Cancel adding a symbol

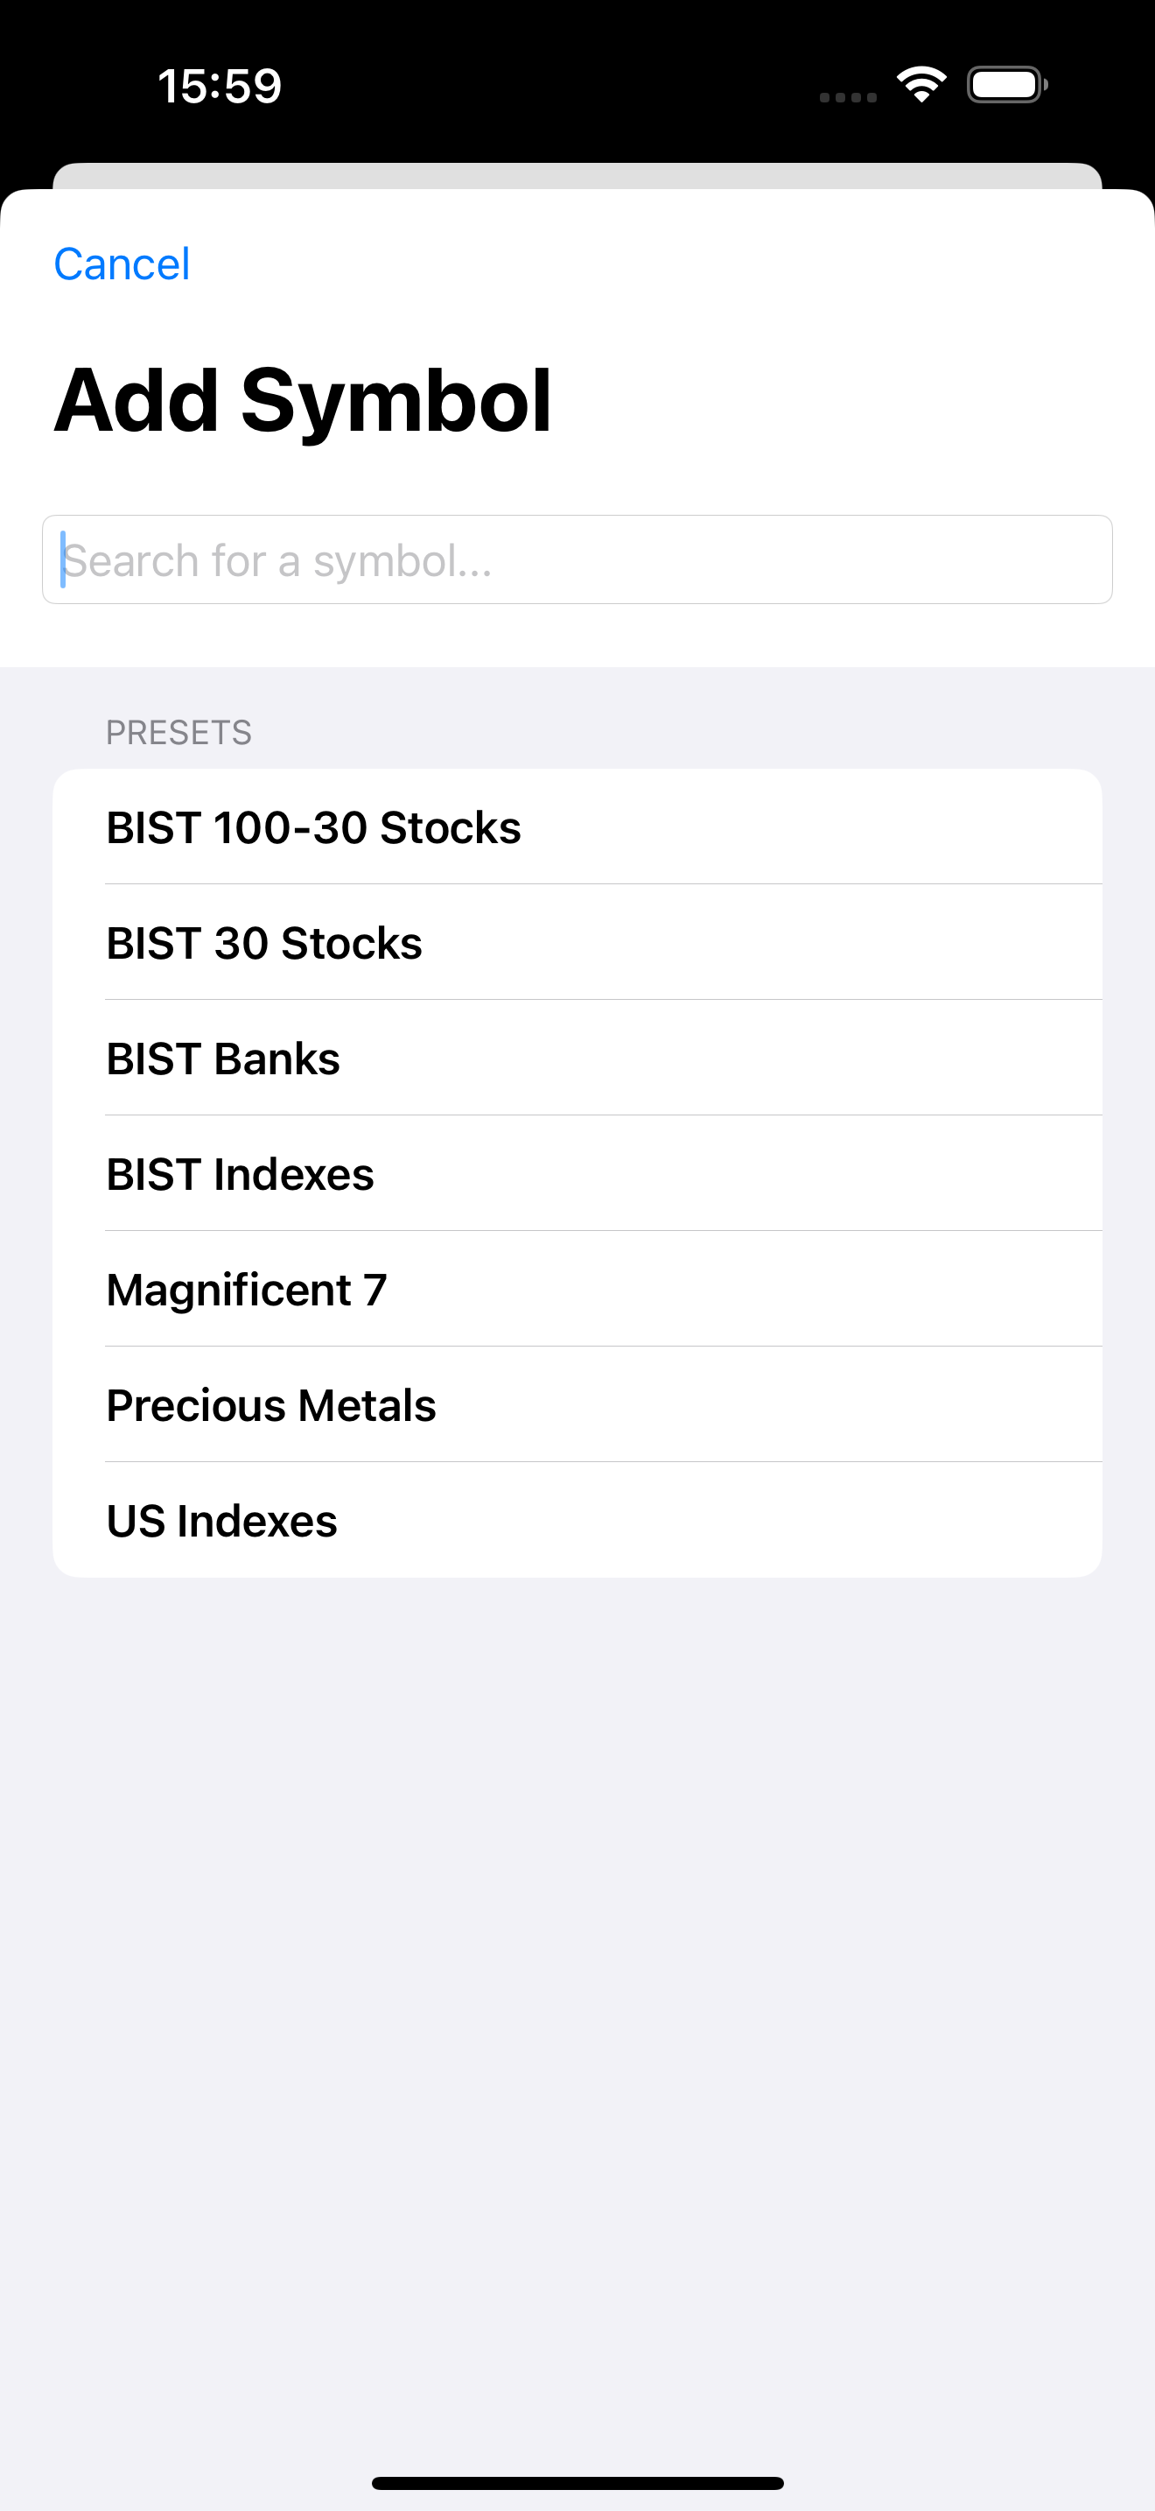click(122, 264)
